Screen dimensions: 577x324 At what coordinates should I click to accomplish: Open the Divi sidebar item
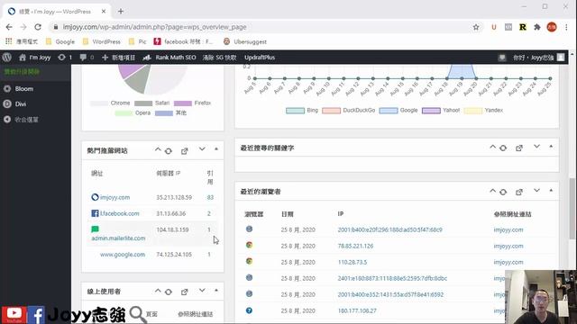point(20,104)
